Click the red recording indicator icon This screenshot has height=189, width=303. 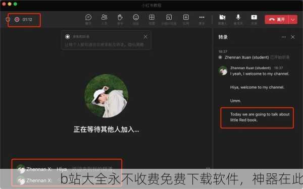click(x=17, y=20)
